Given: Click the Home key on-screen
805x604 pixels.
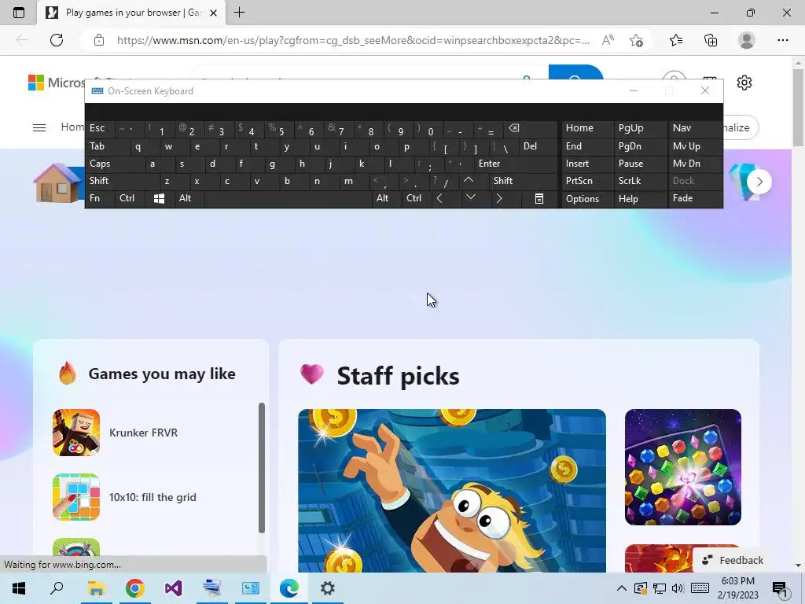Looking at the screenshot, I should point(587,128).
